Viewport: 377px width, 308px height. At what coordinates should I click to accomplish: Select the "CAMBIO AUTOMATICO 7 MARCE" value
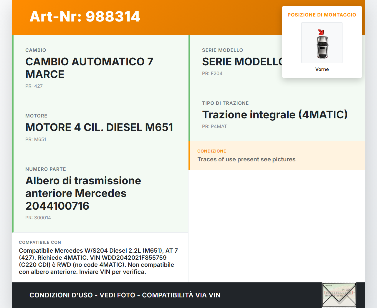coord(89,68)
